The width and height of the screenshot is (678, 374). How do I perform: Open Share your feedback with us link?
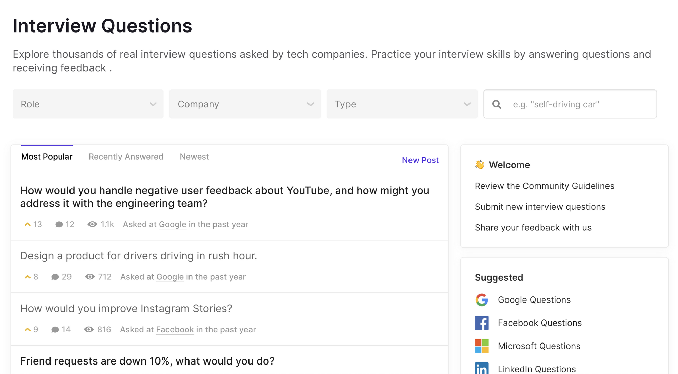coord(533,227)
